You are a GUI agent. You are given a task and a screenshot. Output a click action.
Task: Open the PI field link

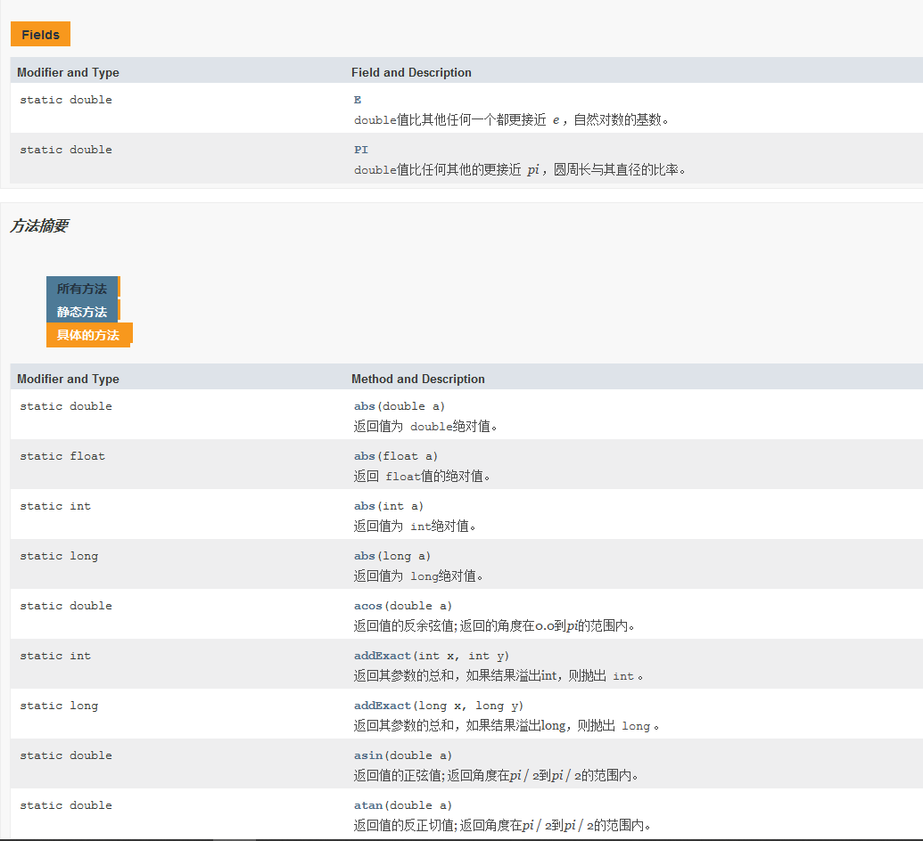(x=361, y=150)
